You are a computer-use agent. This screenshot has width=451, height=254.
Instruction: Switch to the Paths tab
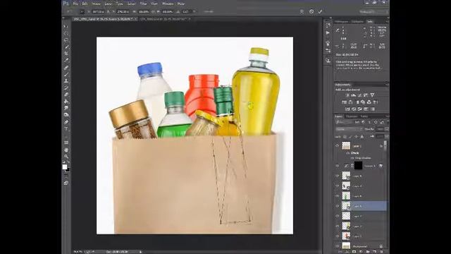tap(364, 116)
